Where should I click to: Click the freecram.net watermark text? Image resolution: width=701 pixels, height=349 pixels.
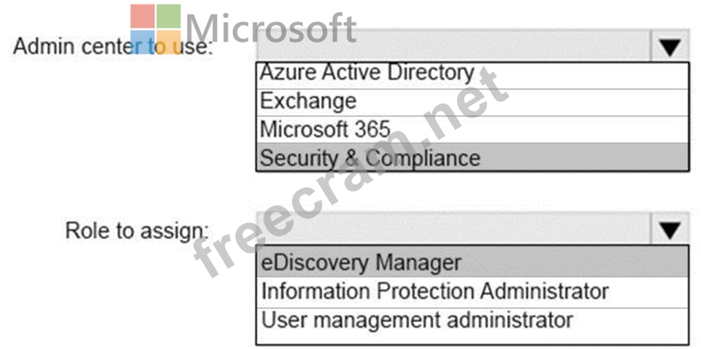[x=351, y=174]
